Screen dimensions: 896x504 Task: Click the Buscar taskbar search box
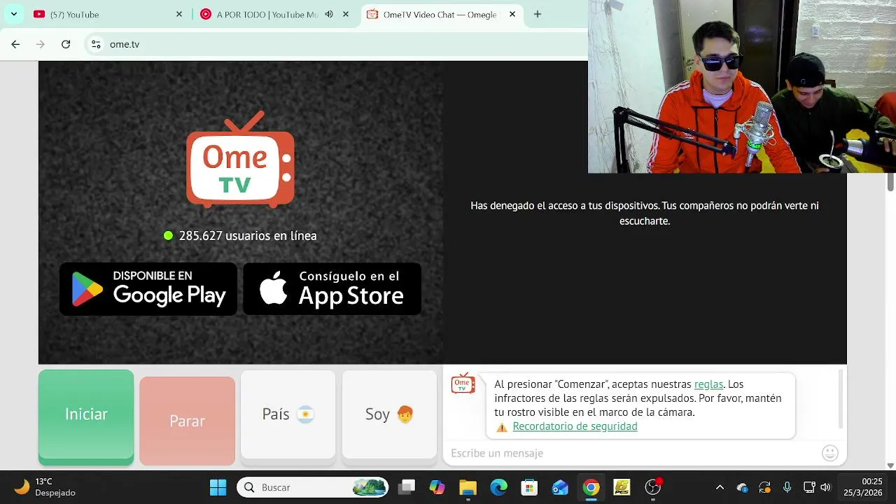tap(314, 487)
